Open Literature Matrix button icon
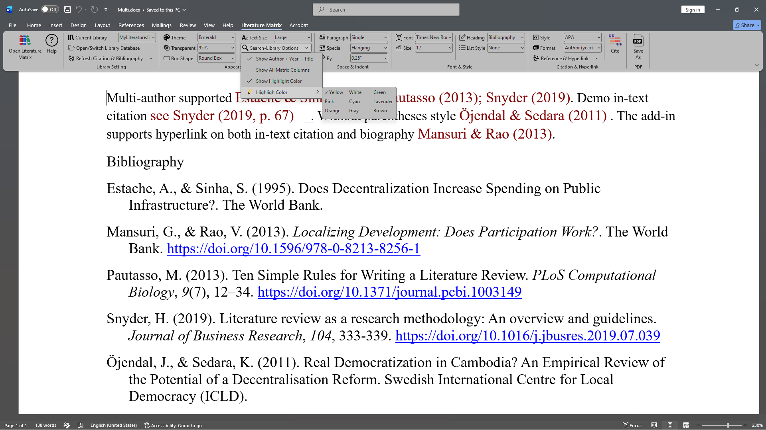 [x=25, y=40]
